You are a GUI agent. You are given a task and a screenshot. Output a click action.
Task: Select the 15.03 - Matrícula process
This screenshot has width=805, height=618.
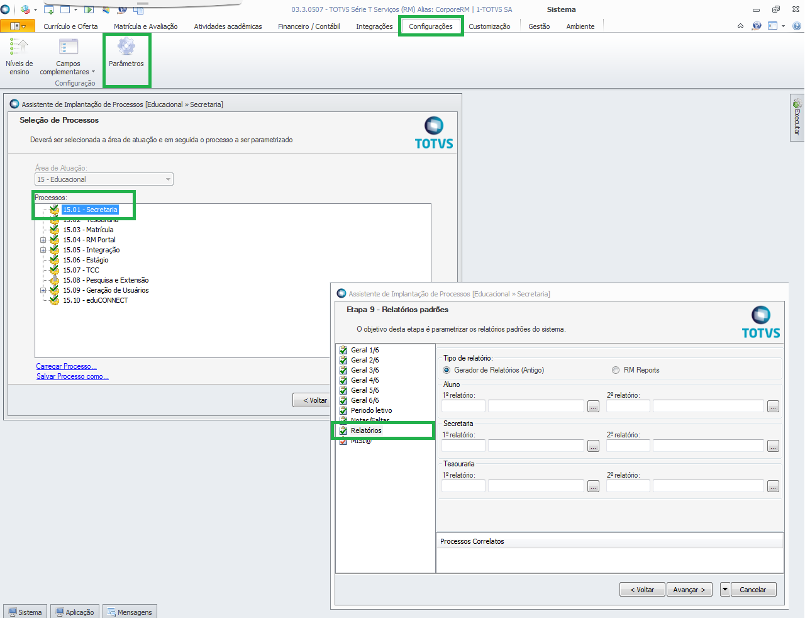(88, 230)
